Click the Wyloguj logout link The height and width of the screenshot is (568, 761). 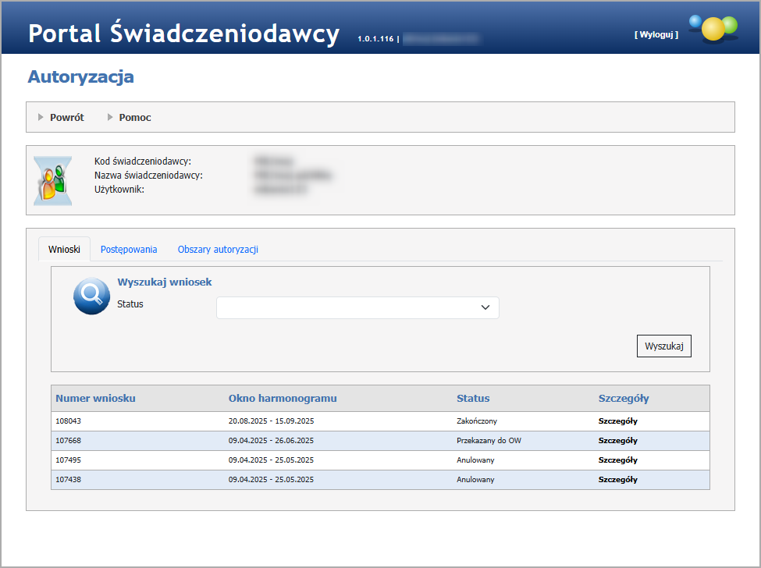656,34
